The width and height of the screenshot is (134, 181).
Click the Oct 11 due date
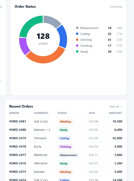pyautogui.click(x=93, y=155)
